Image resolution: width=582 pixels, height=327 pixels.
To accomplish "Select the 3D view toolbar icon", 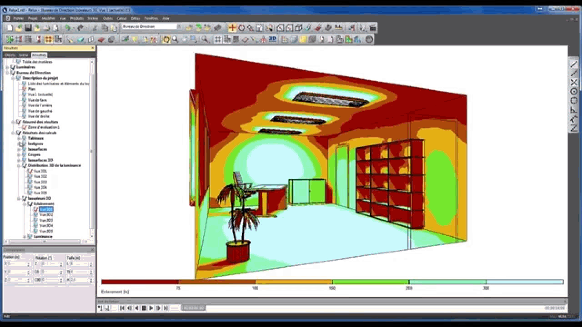I will 272,40.
